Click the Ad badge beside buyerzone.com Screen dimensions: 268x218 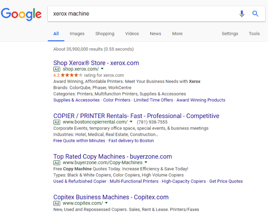click(x=57, y=163)
